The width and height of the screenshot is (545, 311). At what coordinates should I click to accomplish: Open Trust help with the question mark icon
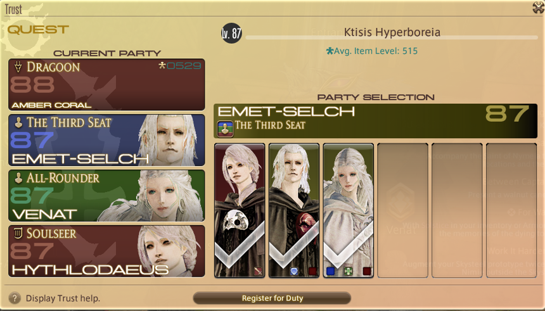click(x=15, y=298)
